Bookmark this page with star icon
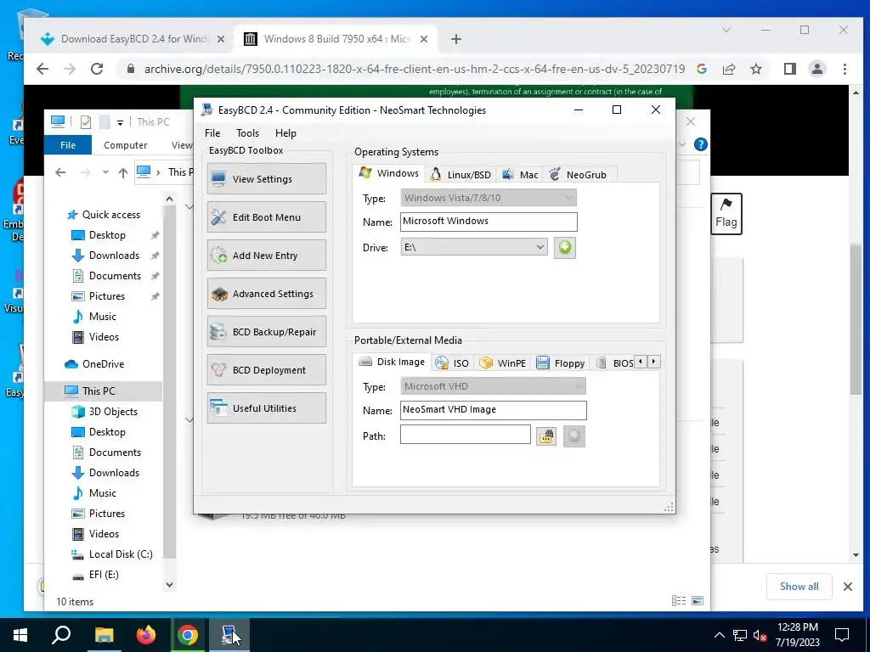Screen dimensions: 870x652 pos(755,69)
